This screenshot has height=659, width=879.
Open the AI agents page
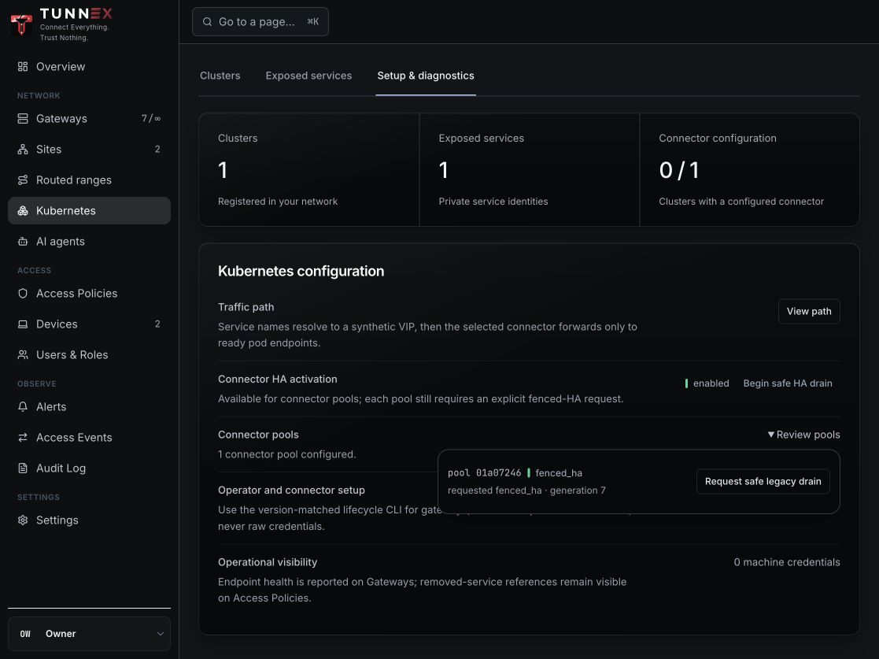[x=89, y=242]
